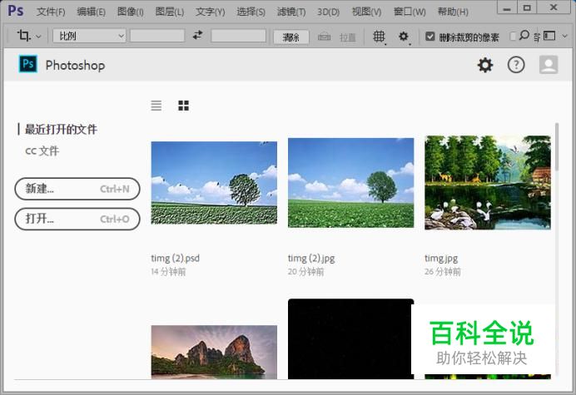Minimize the Photoshop window

pos(507,8)
